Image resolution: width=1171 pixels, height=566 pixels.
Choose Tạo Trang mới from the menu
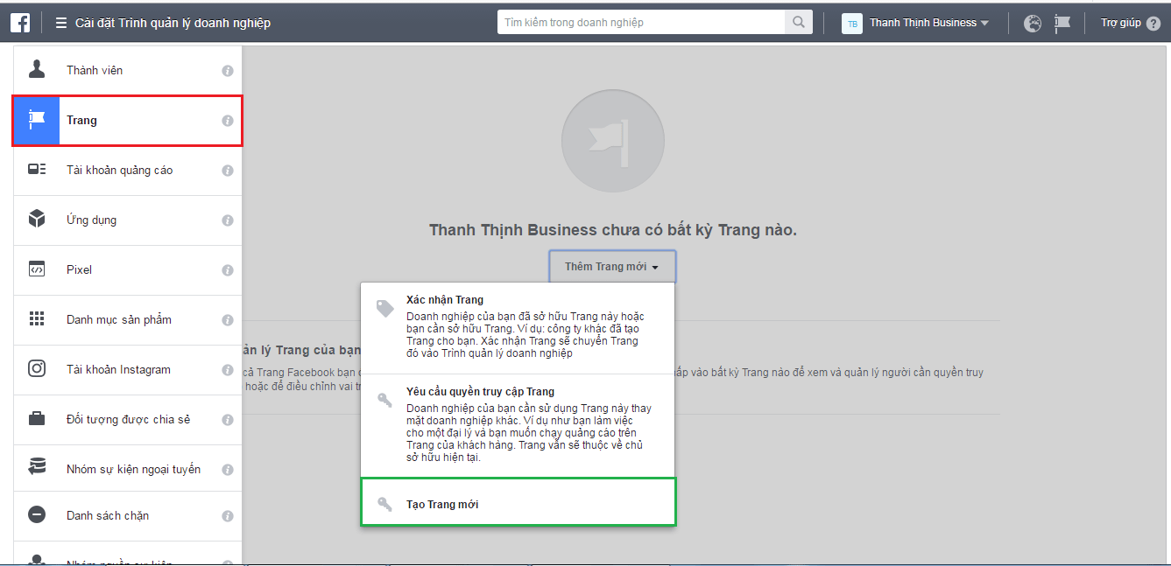pyautogui.click(x=518, y=501)
